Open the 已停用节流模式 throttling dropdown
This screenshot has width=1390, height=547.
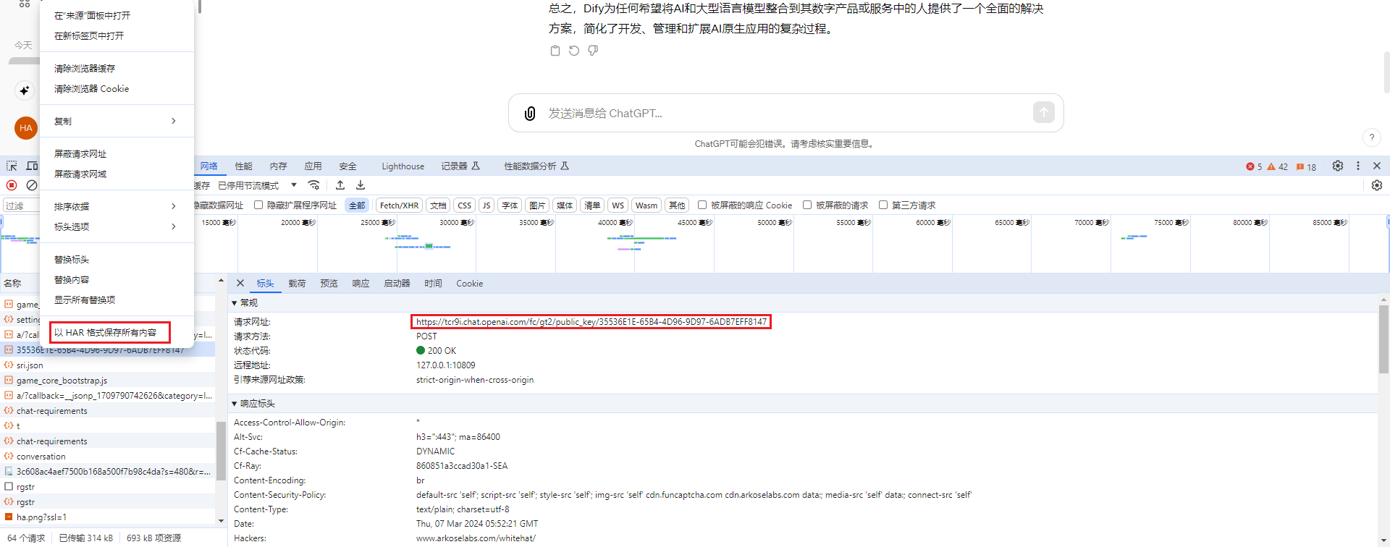258,185
